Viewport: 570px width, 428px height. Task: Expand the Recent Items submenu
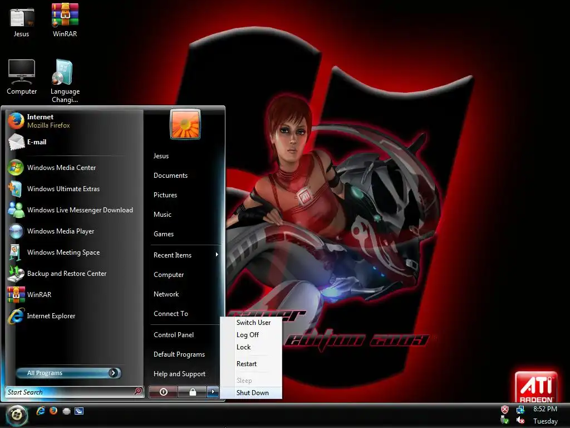click(x=185, y=255)
